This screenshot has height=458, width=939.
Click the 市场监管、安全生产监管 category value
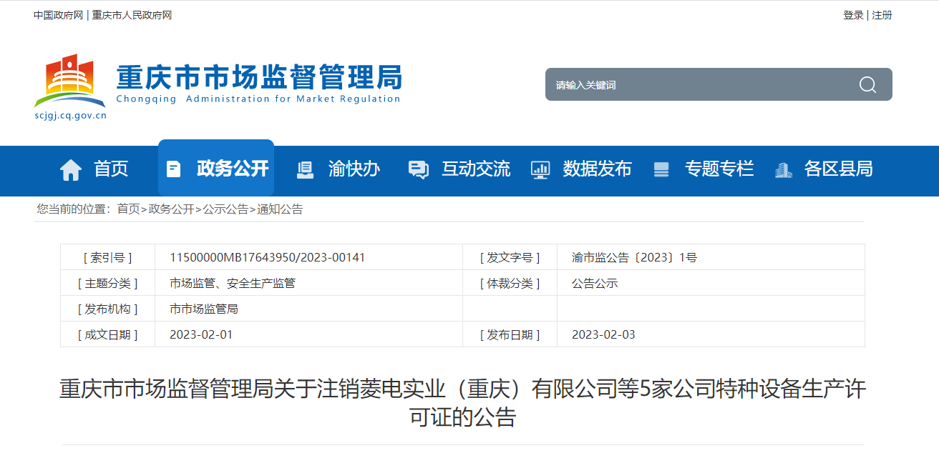[233, 283]
